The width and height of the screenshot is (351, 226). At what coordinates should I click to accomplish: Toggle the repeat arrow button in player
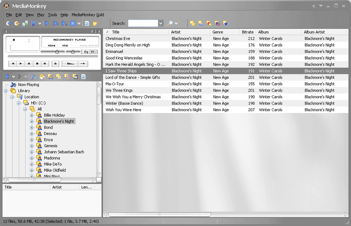(x=83, y=64)
